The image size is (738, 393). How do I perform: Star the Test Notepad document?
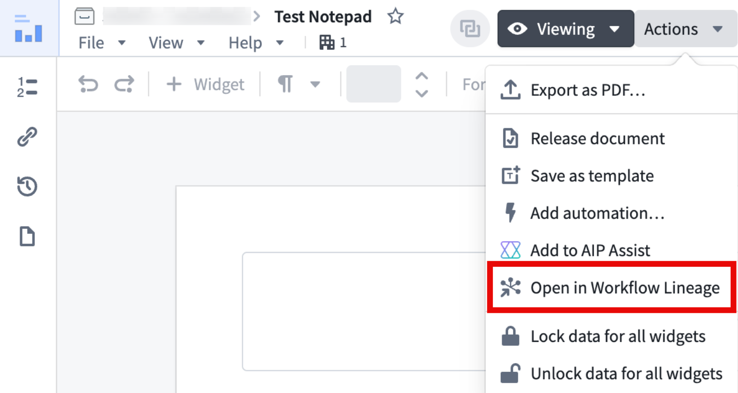click(x=395, y=16)
